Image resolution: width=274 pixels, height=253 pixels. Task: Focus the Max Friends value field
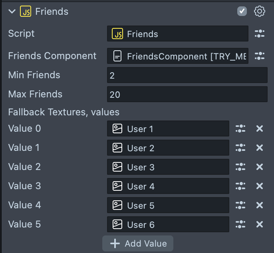tap(187, 95)
